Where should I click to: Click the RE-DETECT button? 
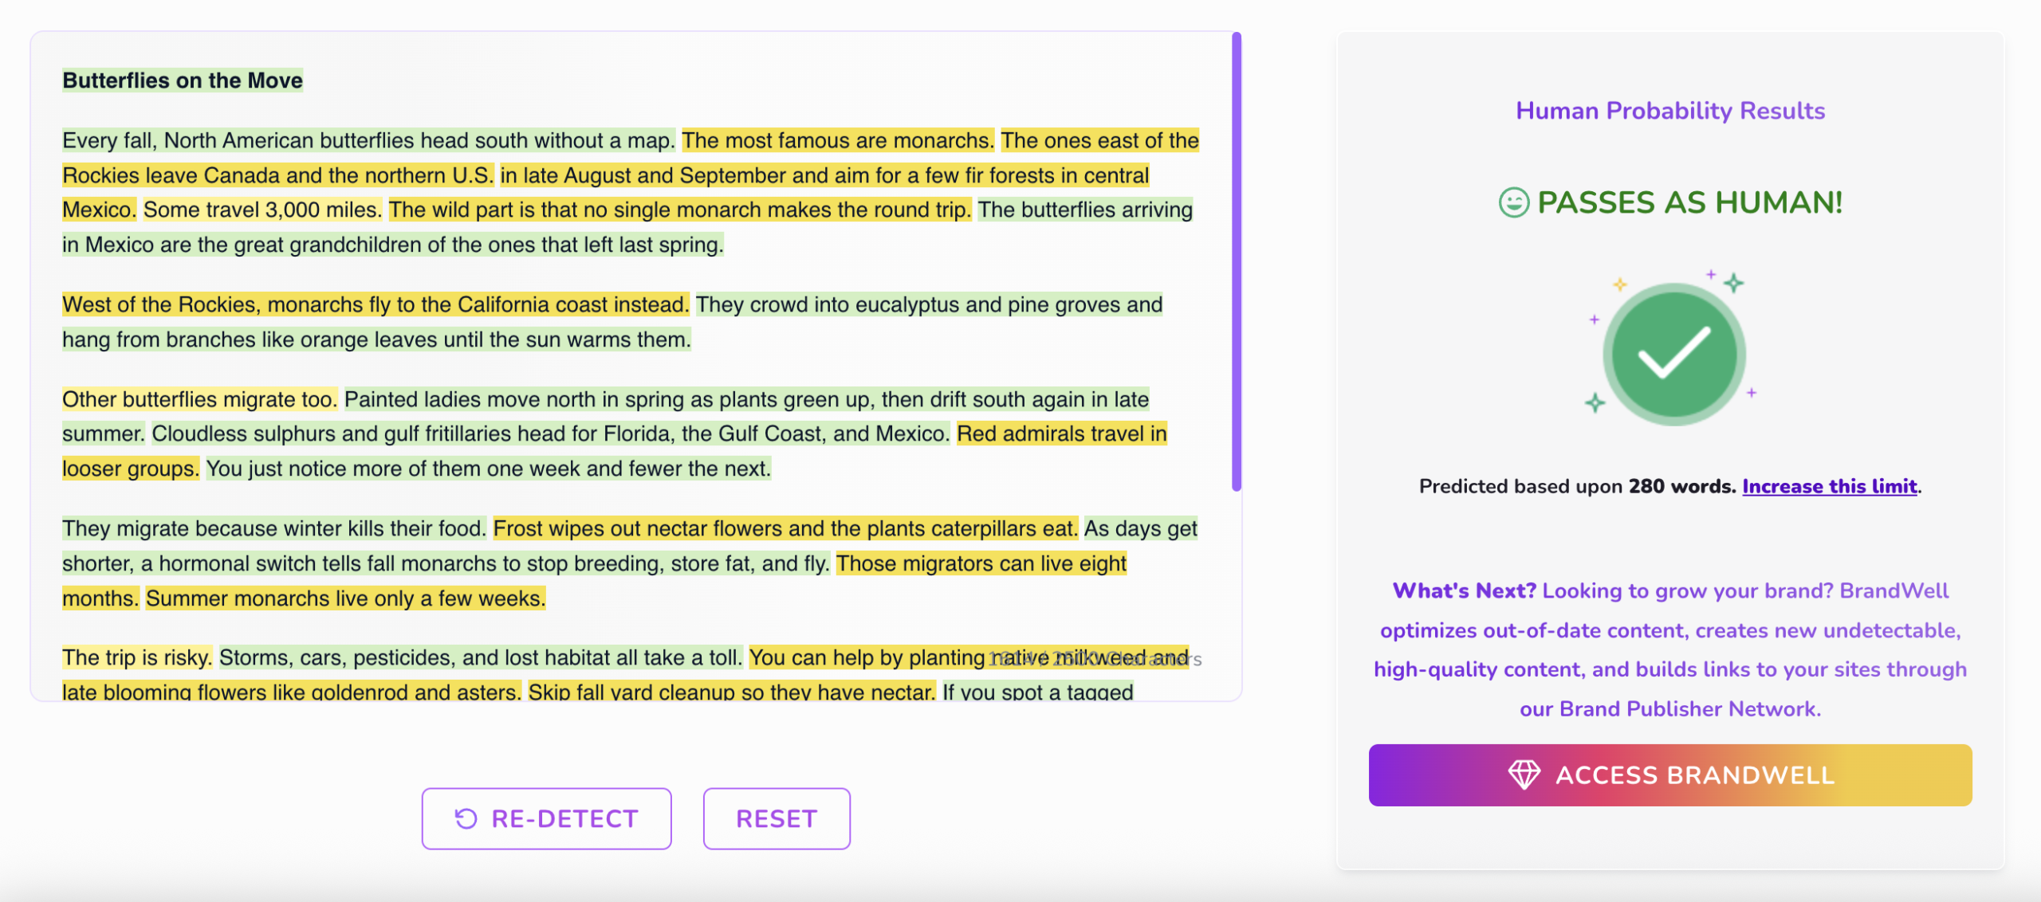[x=546, y=818]
